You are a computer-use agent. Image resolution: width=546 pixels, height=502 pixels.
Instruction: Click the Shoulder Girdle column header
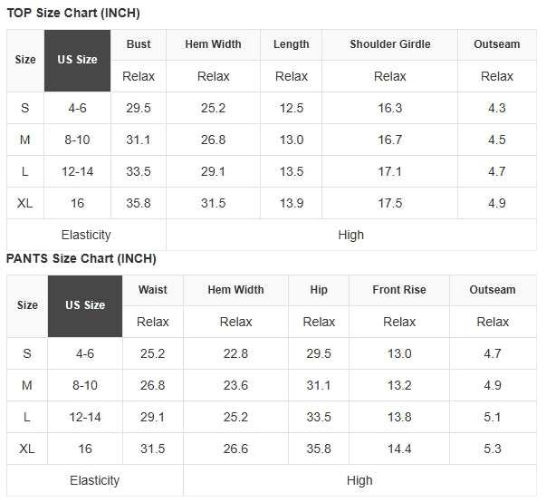(389, 44)
